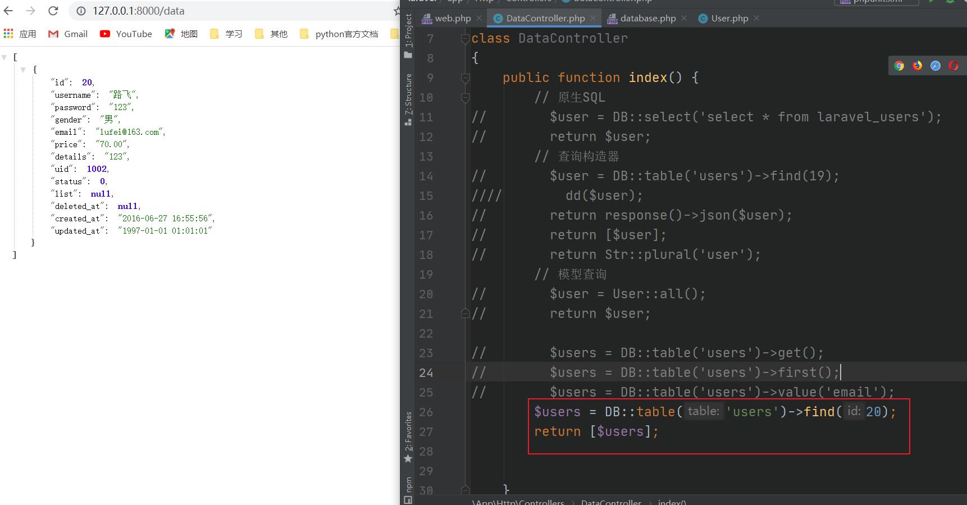Click fold end marker on line 30
This screenshot has height=505, width=967.
pyautogui.click(x=465, y=489)
